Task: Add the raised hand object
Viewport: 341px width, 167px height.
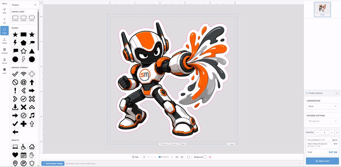Action: tap(32, 155)
